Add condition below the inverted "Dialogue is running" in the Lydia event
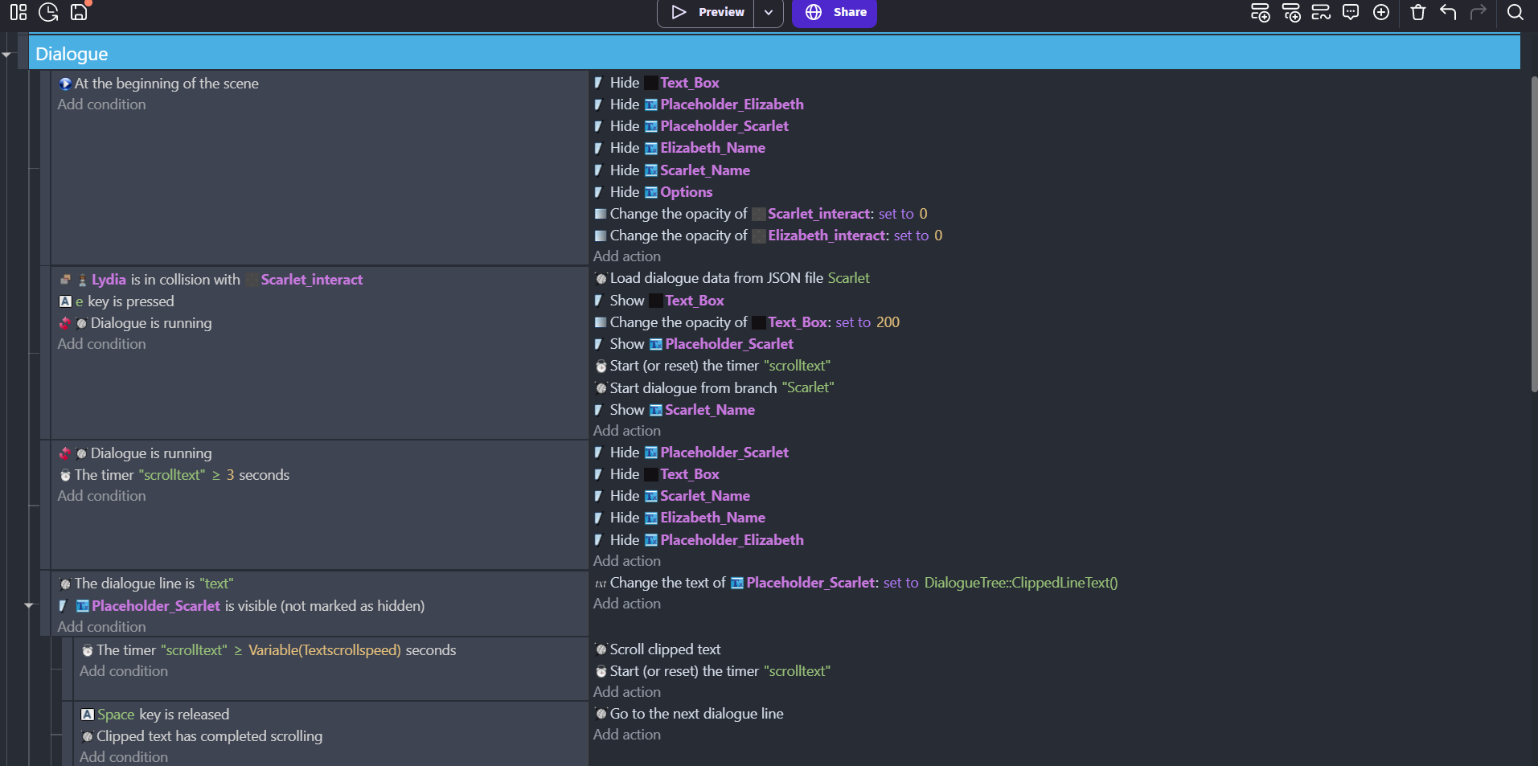The width and height of the screenshot is (1538, 766). [101, 344]
